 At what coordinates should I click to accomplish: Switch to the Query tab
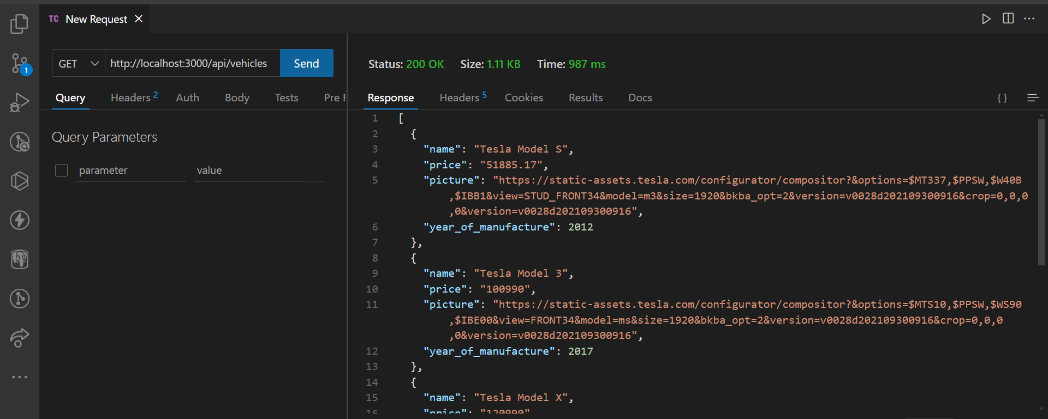[x=70, y=98]
